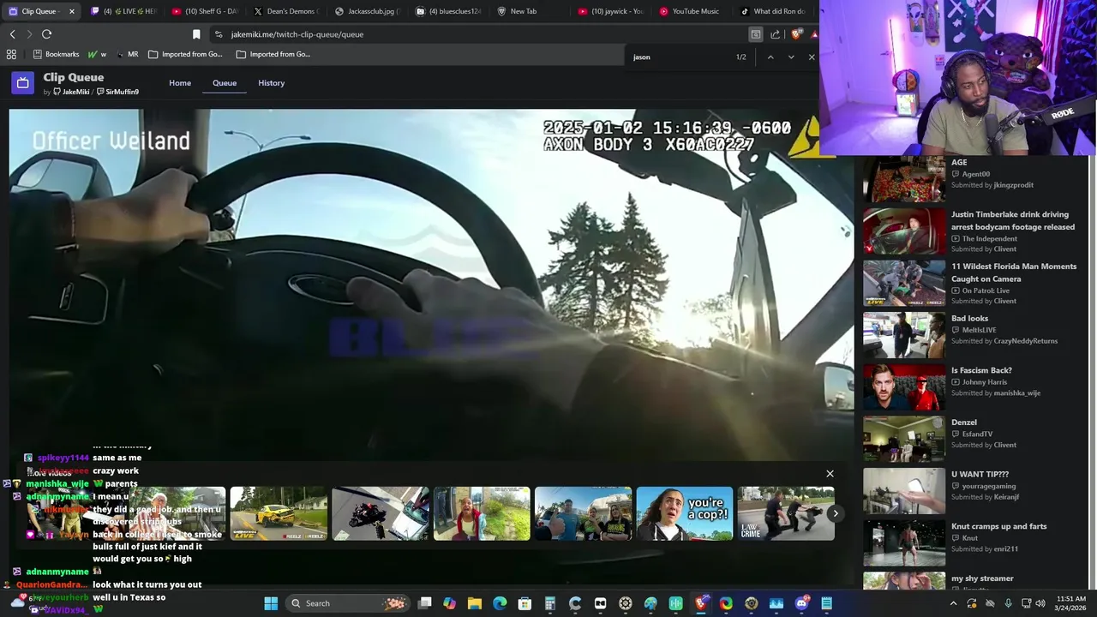Viewport: 1097px width, 617px height.
Task: Switch to the Jackassclub.jpg browser tab
Action: coord(368,11)
